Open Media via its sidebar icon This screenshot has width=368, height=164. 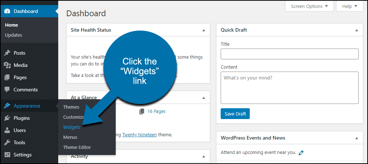click(7, 65)
